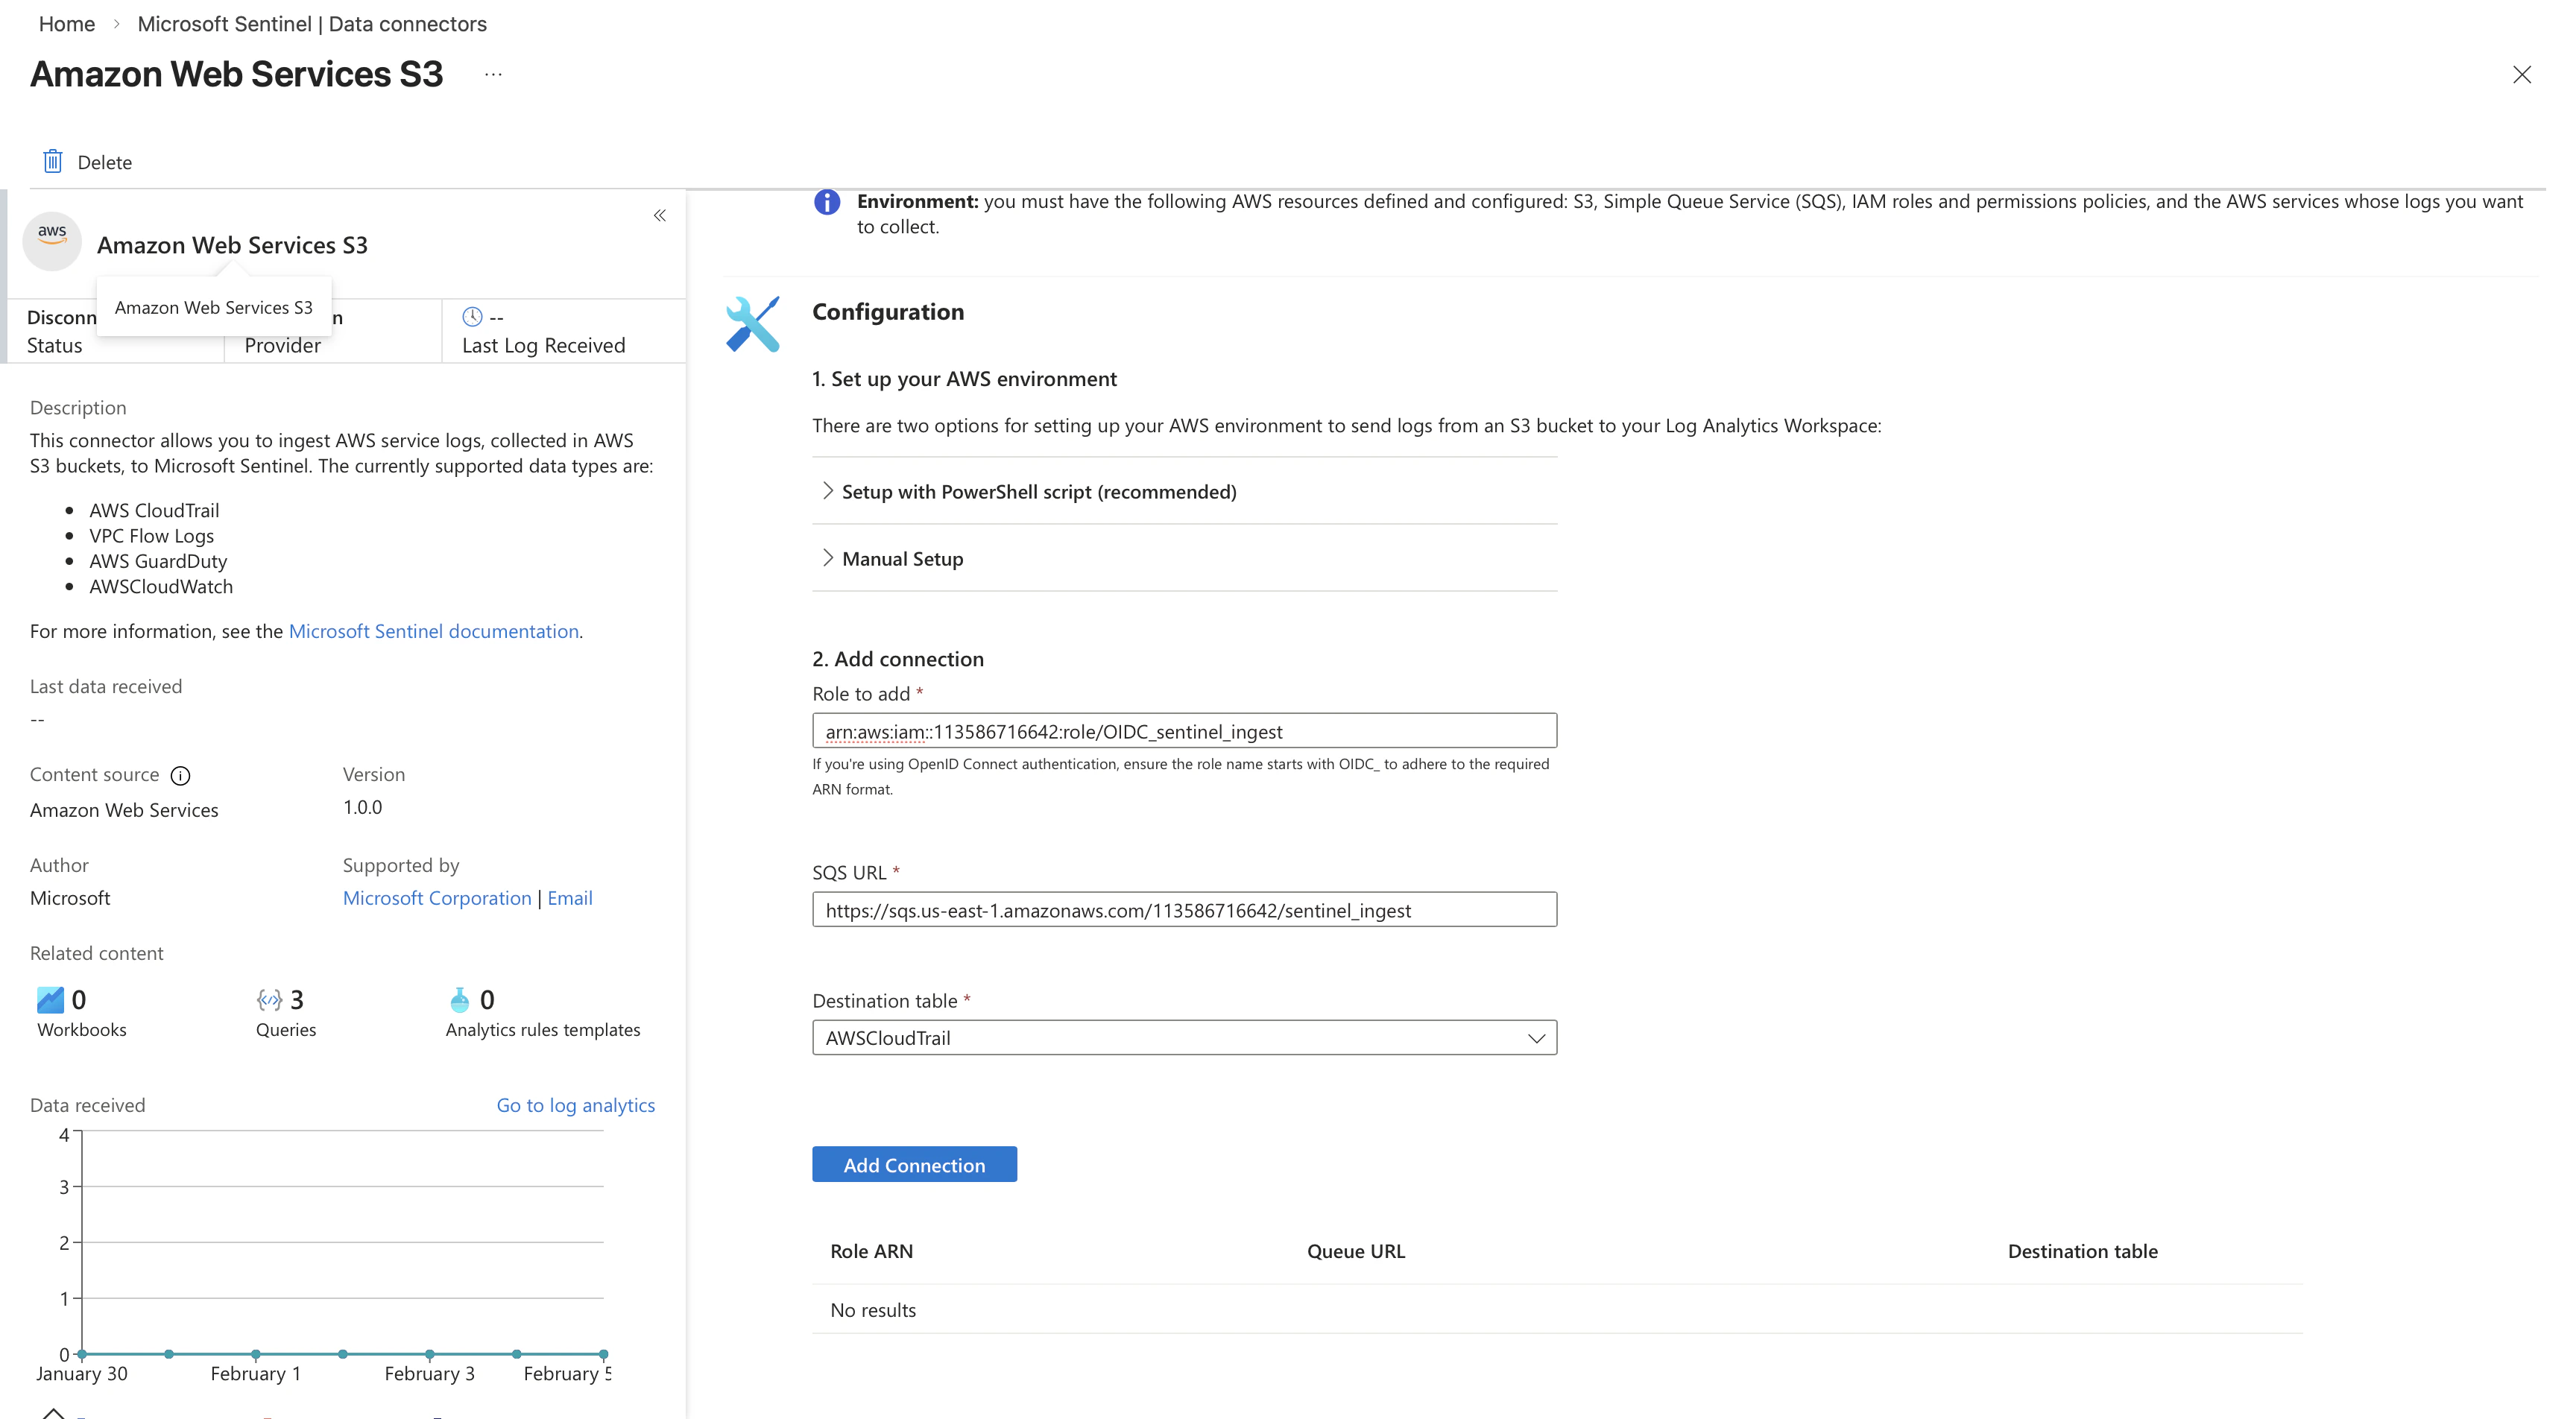Open Microsoft Sentinel Data connectors breadcrumb
Screen dimensions: 2576x1419
(312, 24)
